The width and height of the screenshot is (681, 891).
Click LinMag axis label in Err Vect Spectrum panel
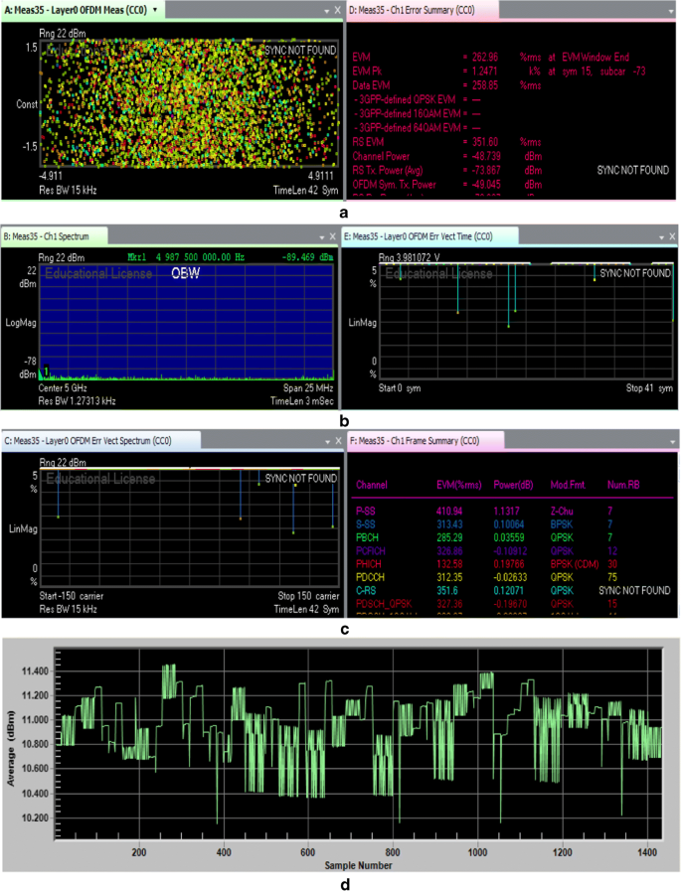[23, 529]
